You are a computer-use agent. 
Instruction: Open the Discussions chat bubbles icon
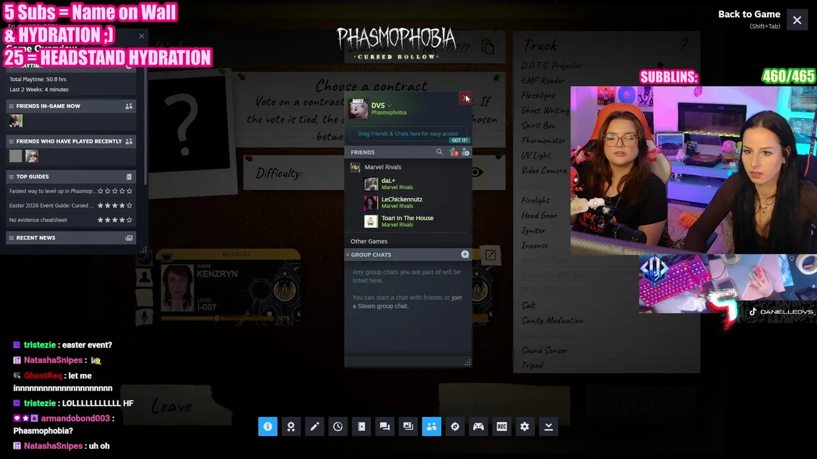point(385,426)
